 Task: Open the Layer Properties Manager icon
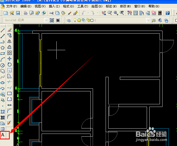tap(69, 20)
